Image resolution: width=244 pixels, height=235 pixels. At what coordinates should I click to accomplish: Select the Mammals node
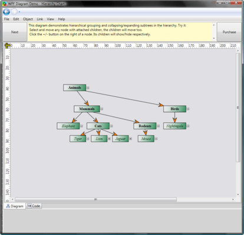87,109
